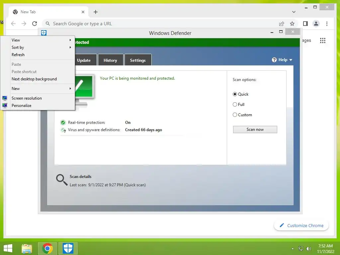This screenshot has width=340, height=255.
Task: Show hidden tray icons arrow
Action: coord(293,249)
